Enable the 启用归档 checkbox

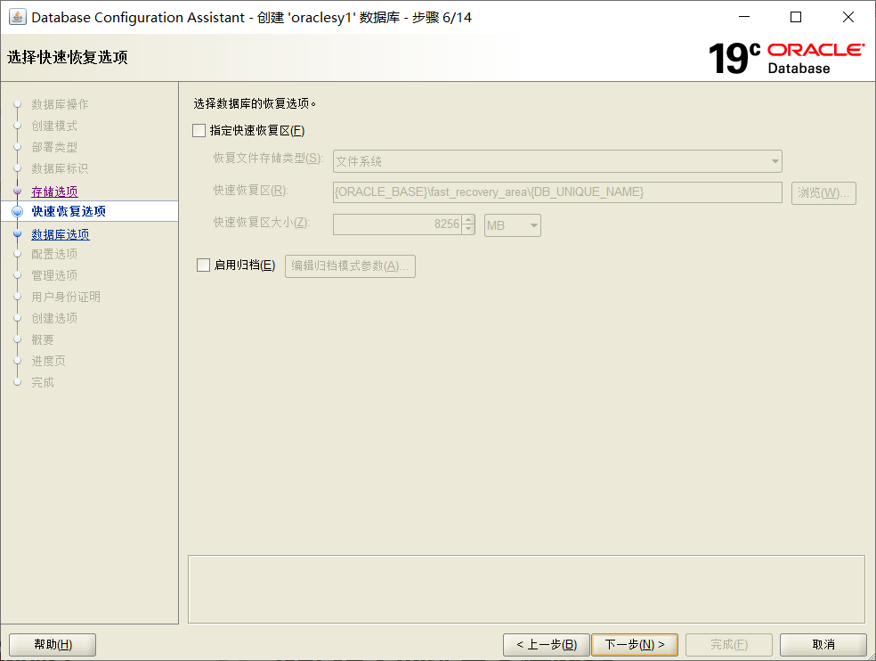pyautogui.click(x=203, y=265)
